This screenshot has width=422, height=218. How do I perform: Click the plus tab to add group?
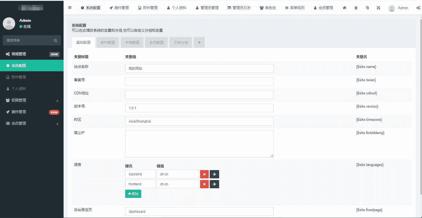tap(199, 42)
